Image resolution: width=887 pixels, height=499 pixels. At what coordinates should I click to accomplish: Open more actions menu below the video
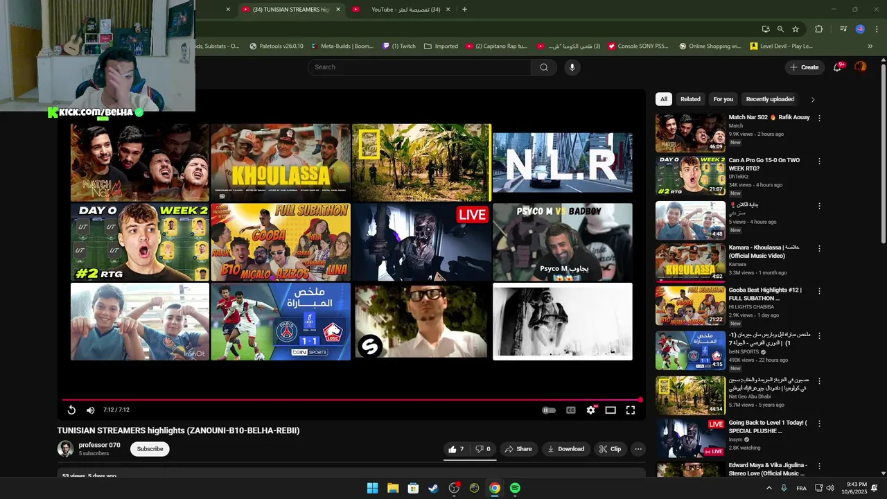(x=638, y=449)
